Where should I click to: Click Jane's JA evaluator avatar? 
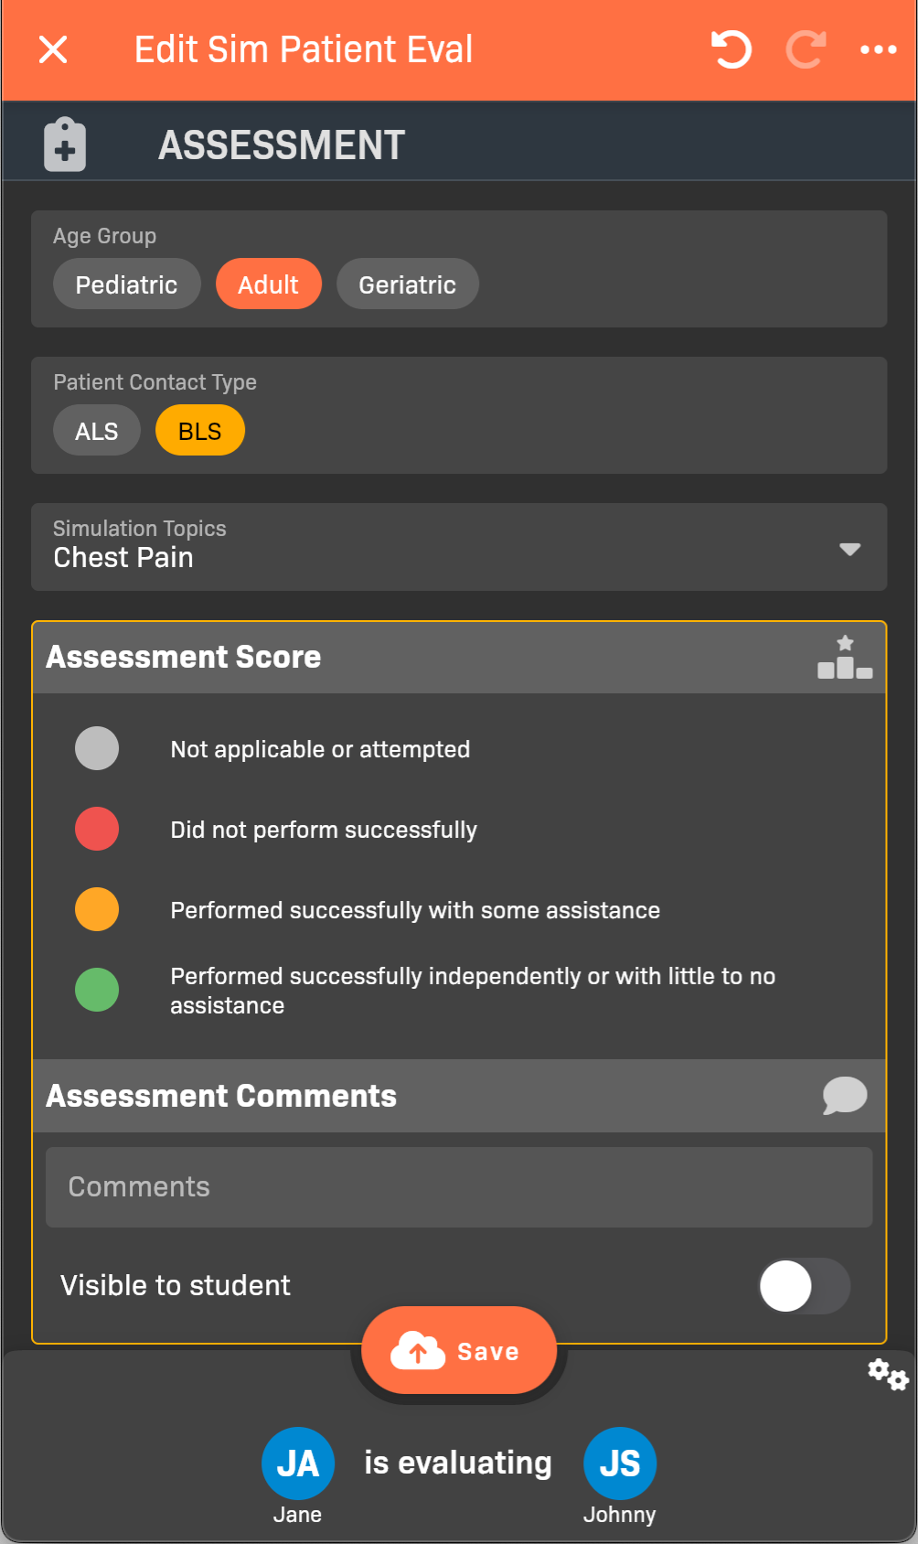(x=298, y=1463)
